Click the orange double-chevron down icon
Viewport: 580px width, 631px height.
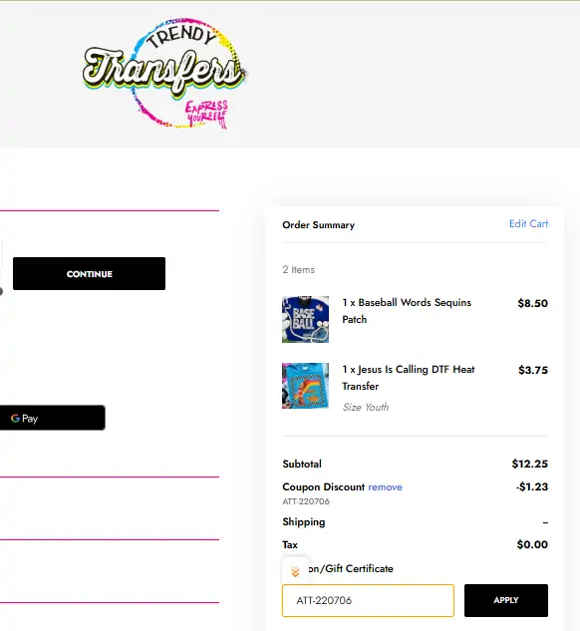(x=295, y=571)
